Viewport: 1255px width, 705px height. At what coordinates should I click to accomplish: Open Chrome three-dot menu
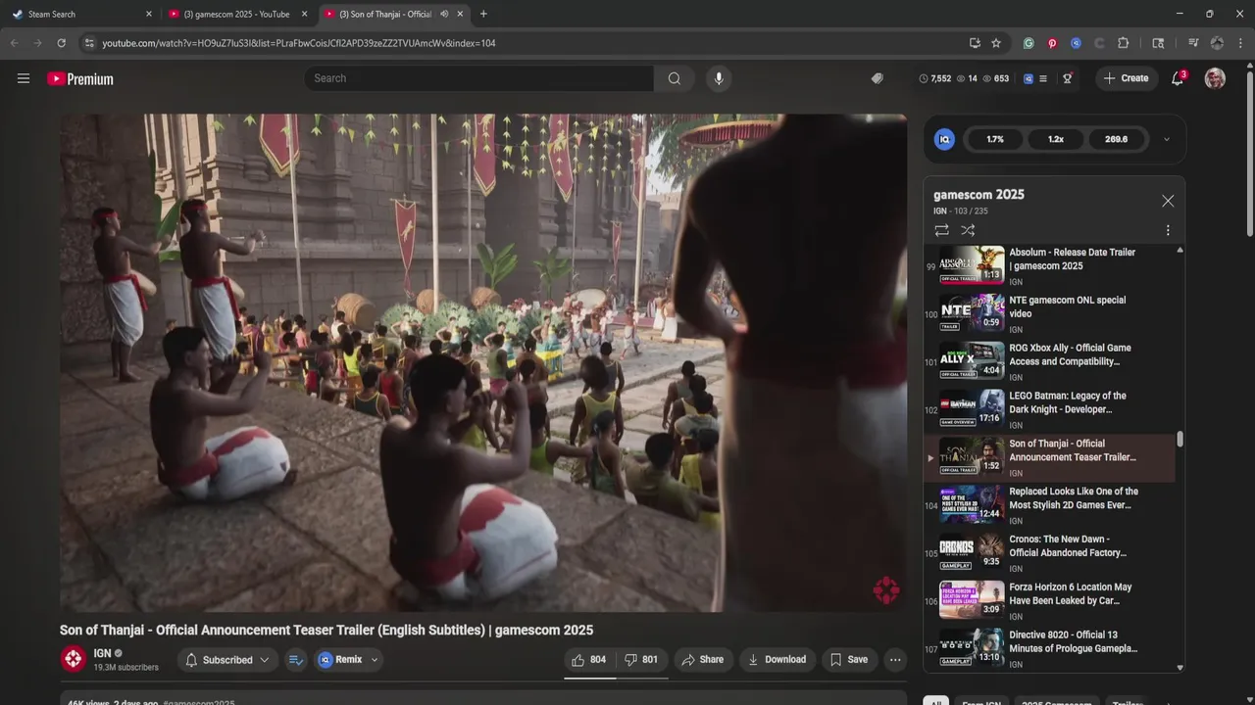pyautogui.click(x=1241, y=43)
